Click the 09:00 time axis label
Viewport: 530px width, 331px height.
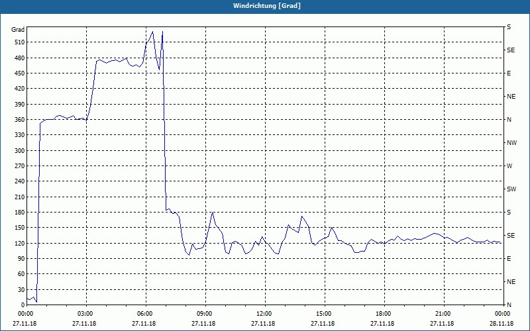[x=206, y=313]
